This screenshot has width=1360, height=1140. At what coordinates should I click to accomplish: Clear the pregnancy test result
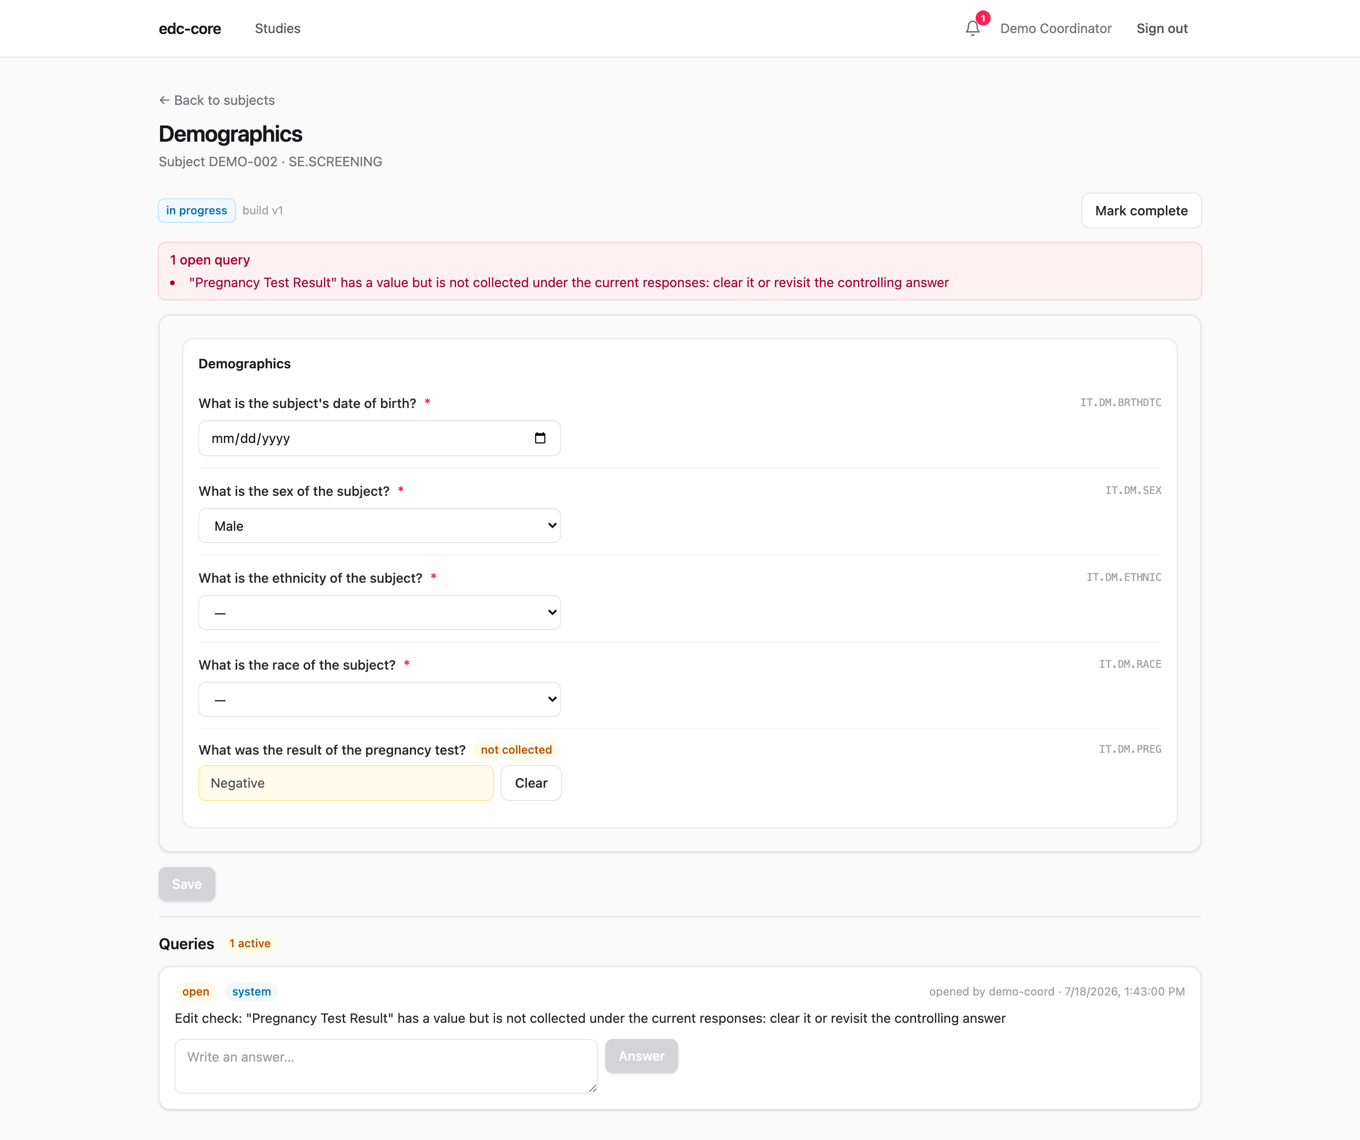point(531,783)
